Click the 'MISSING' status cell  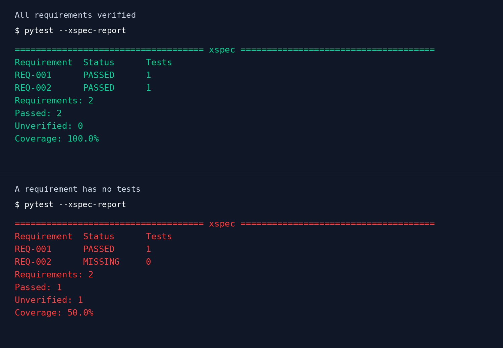click(101, 262)
